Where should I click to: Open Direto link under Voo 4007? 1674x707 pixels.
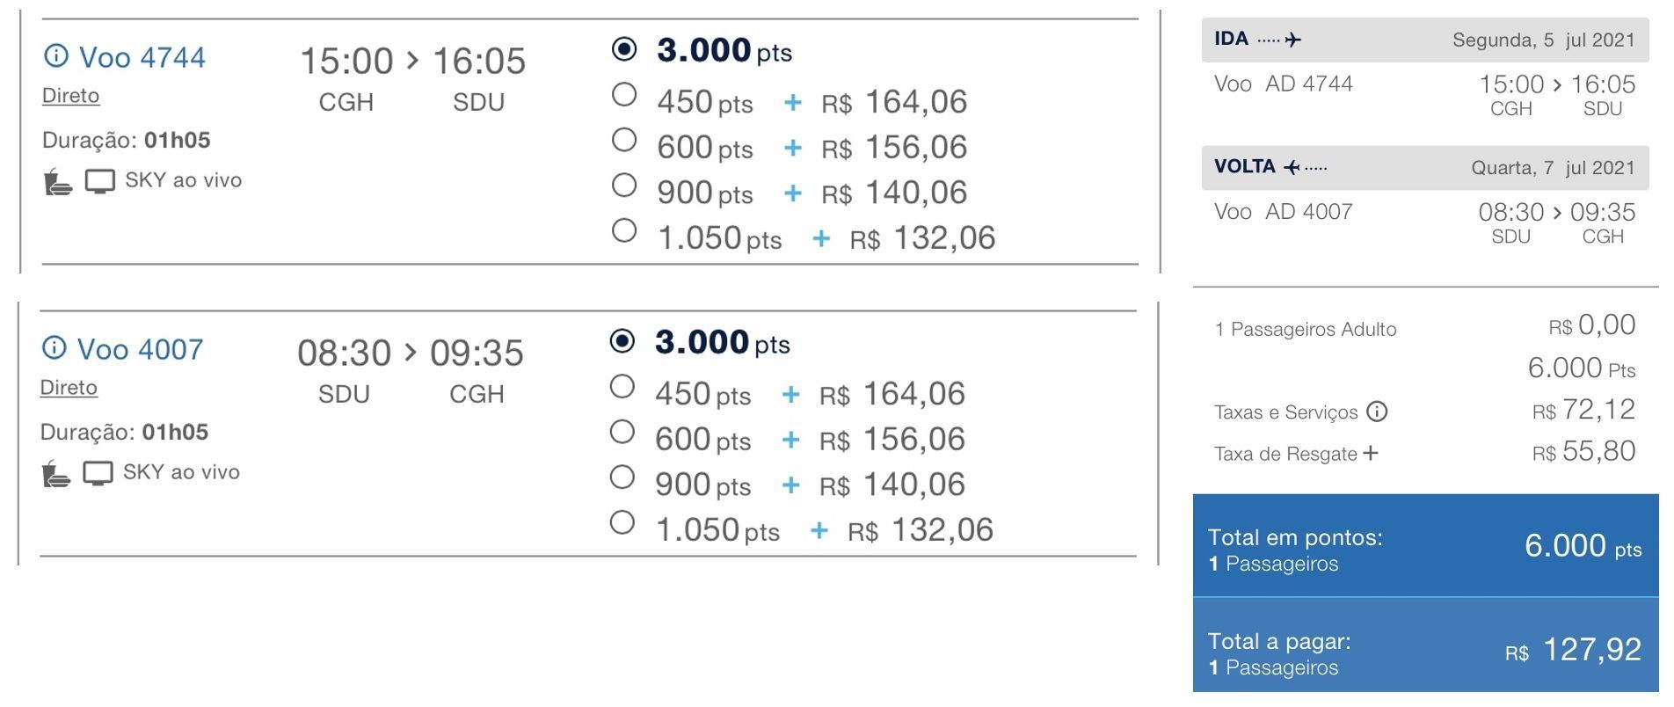point(69,388)
